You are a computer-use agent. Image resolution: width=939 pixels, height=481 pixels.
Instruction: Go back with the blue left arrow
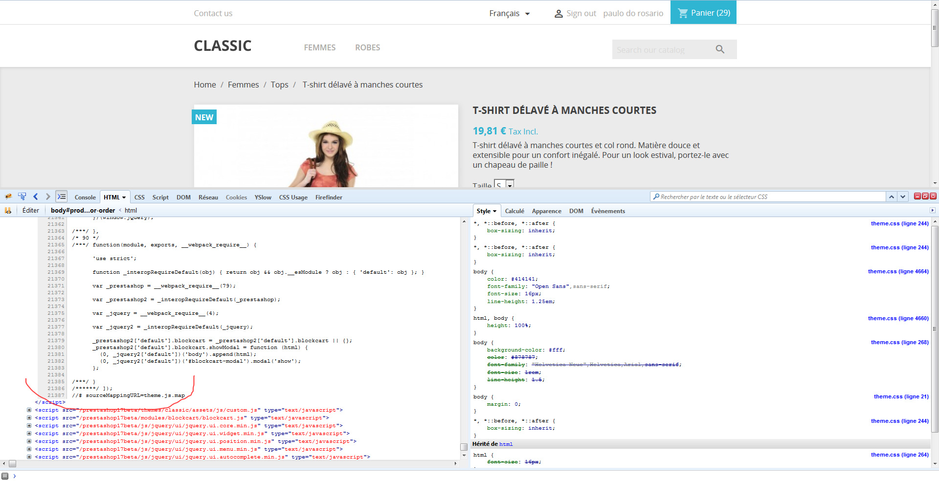[x=35, y=197]
